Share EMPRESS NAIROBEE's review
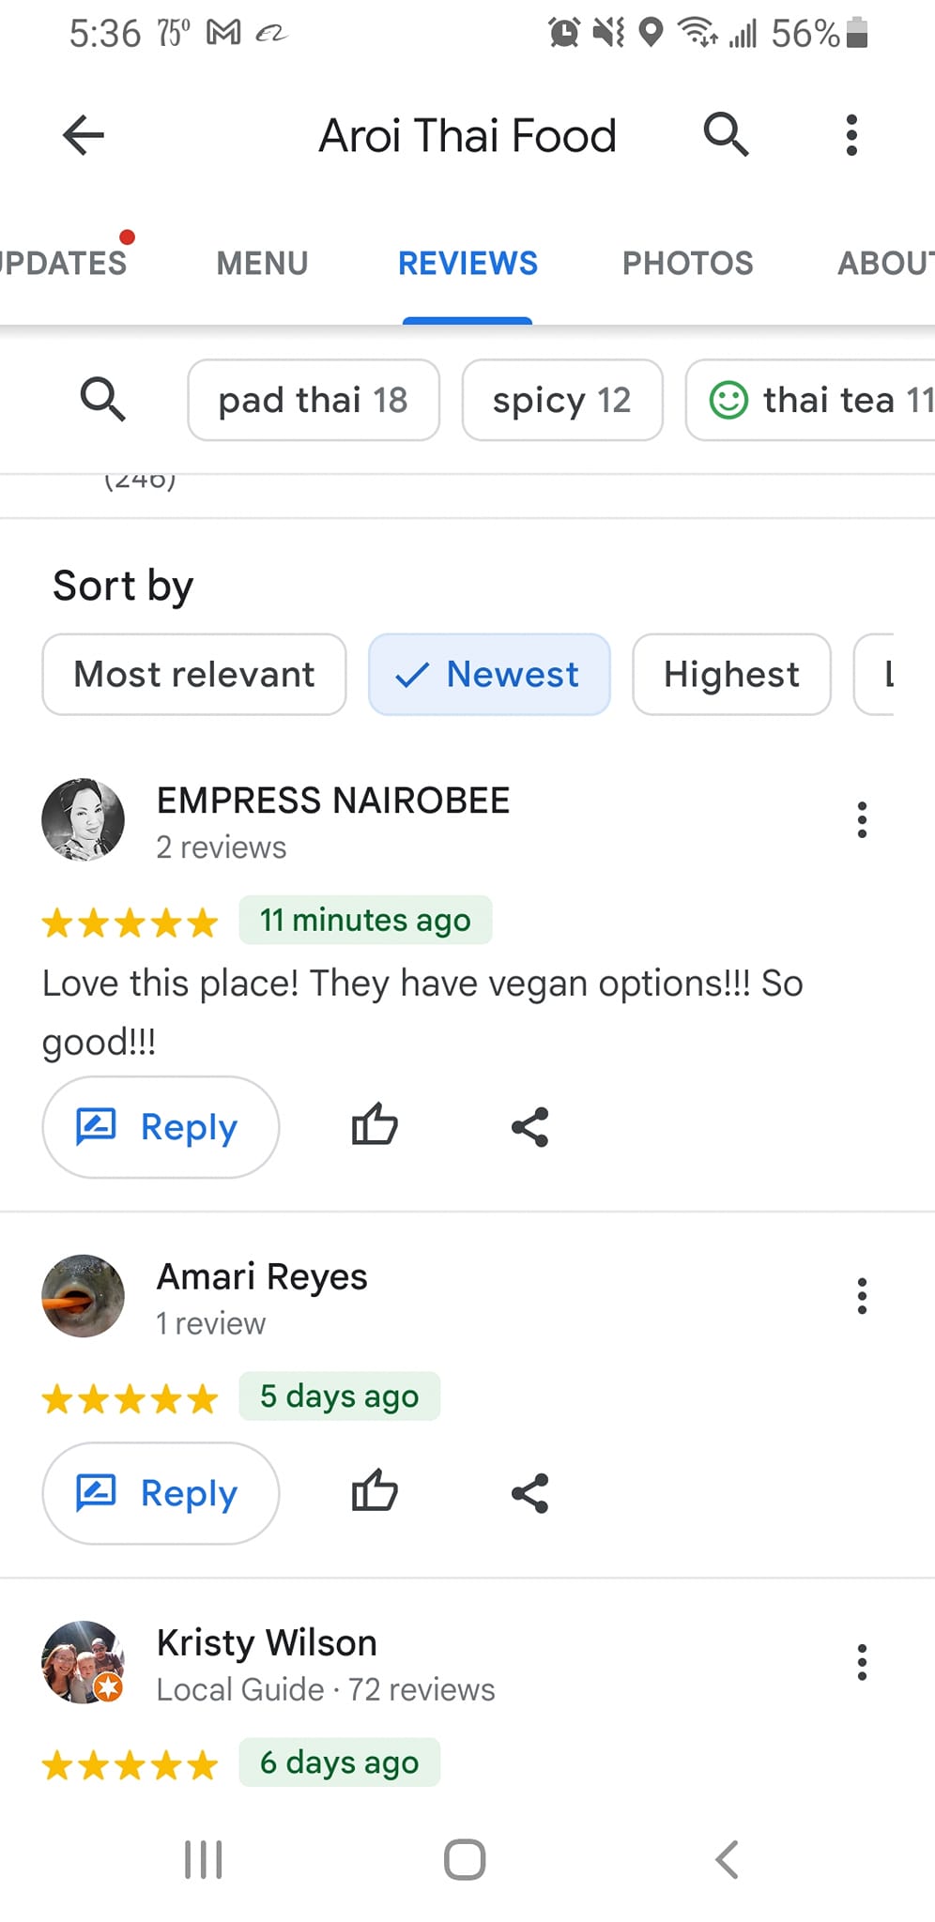Screen dimensions: 935x1922 (529, 1127)
